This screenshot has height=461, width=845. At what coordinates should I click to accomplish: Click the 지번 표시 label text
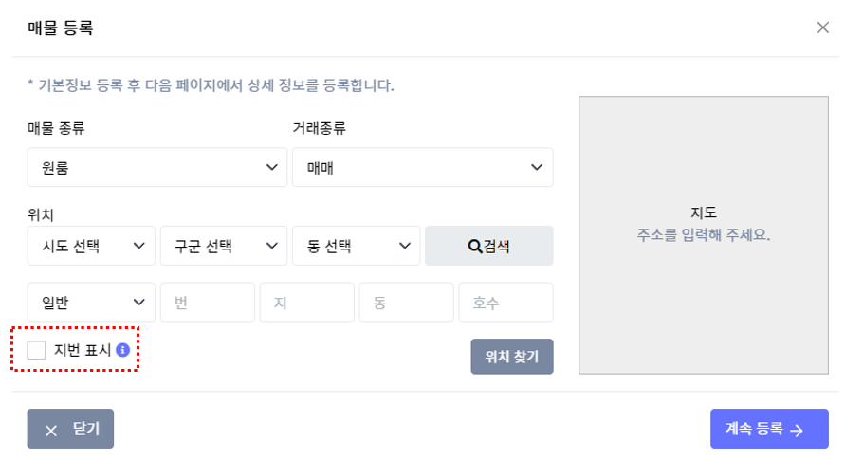[x=83, y=350]
